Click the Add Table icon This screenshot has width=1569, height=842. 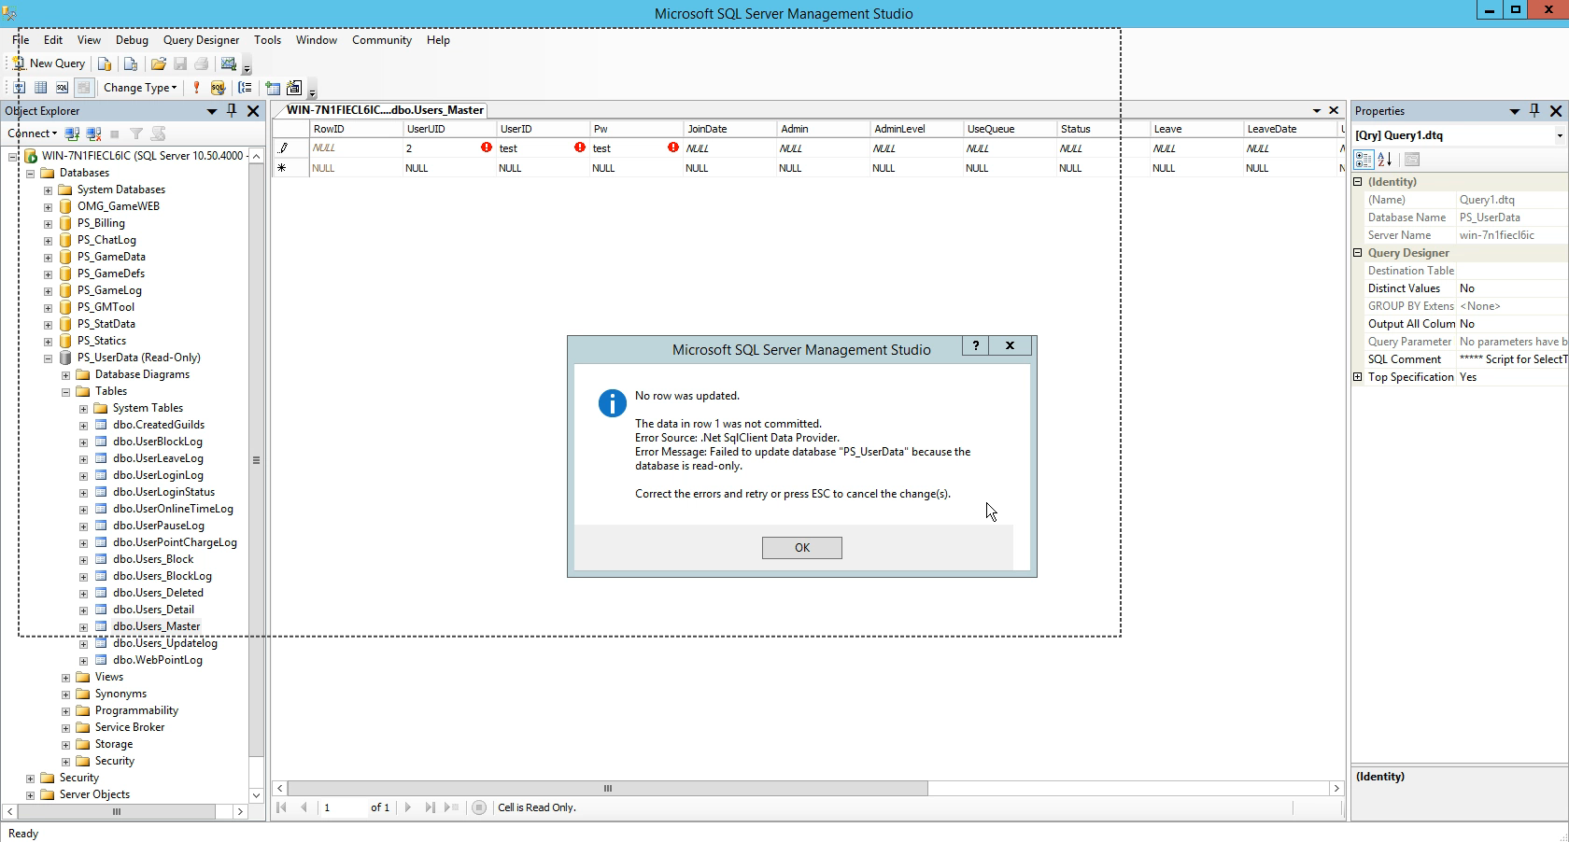tap(273, 88)
